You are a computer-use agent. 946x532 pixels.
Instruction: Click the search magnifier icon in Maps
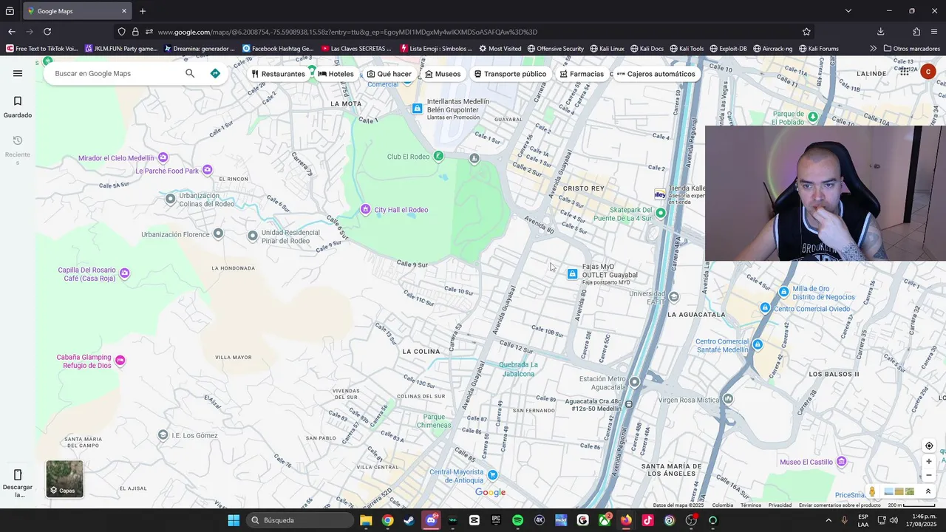click(190, 73)
